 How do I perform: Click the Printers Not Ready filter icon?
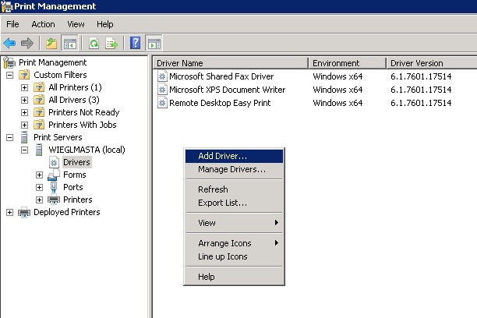coord(39,112)
